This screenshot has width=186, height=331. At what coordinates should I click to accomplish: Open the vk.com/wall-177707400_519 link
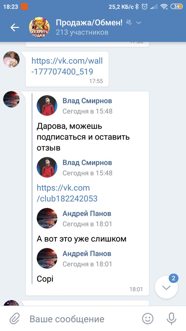click(x=67, y=66)
